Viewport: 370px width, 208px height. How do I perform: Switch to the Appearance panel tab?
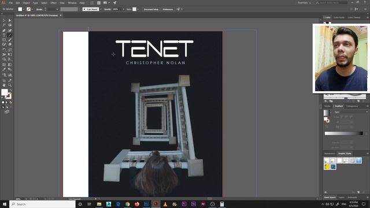click(x=330, y=154)
